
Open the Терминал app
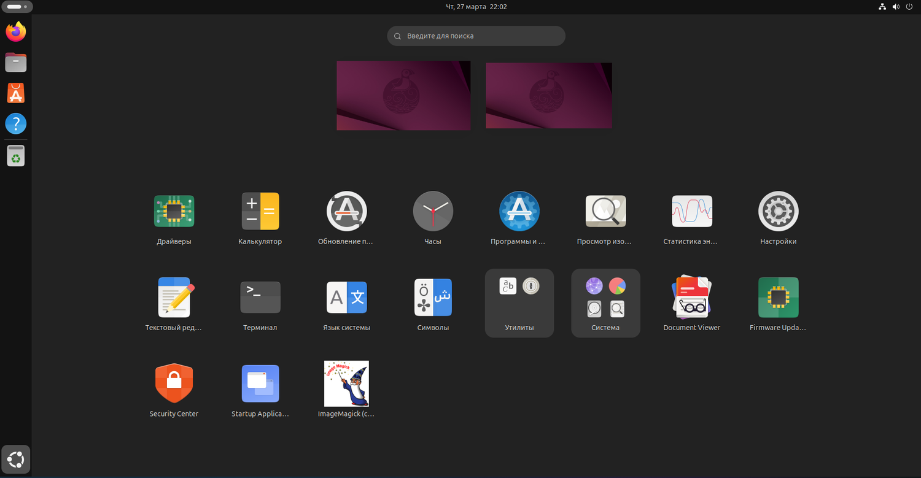click(260, 298)
